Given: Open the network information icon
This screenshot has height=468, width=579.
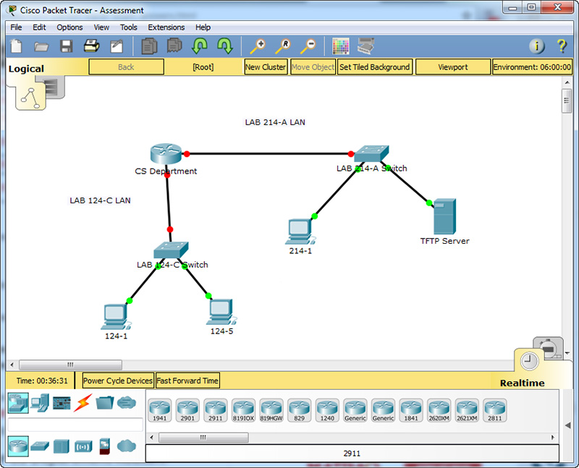Looking at the screenshot, I should click(537, 46).
